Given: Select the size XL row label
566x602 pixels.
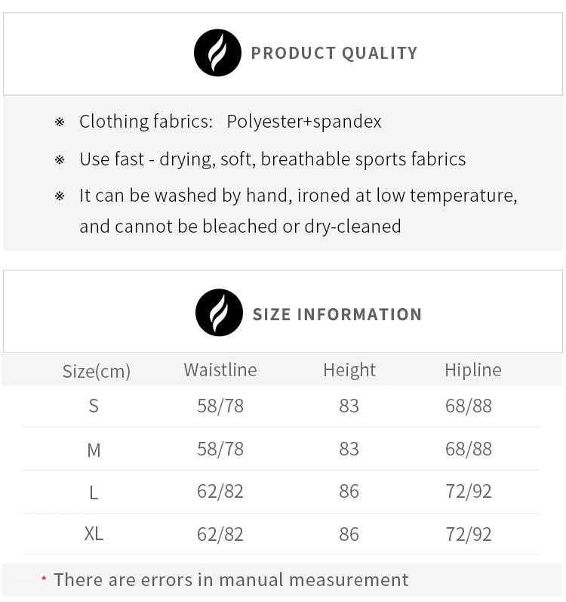Looking at the screenshot, I should tap(94, 534).
